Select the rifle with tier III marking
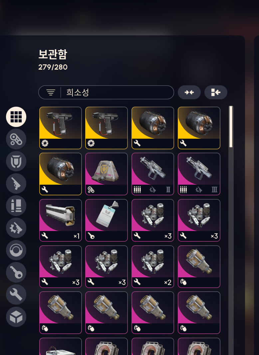 pos(199,174)
